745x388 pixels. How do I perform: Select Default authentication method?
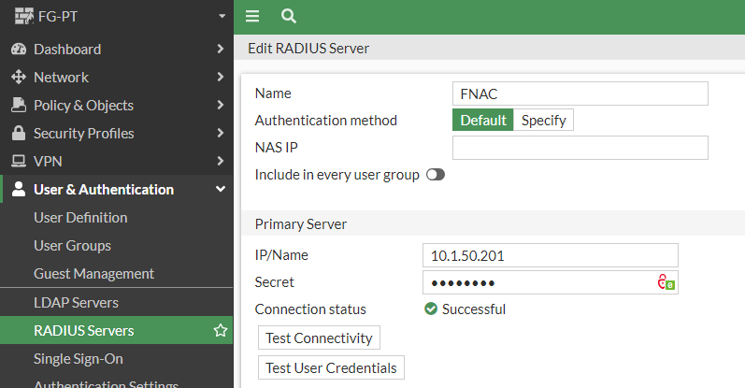(x=482, y=120)
